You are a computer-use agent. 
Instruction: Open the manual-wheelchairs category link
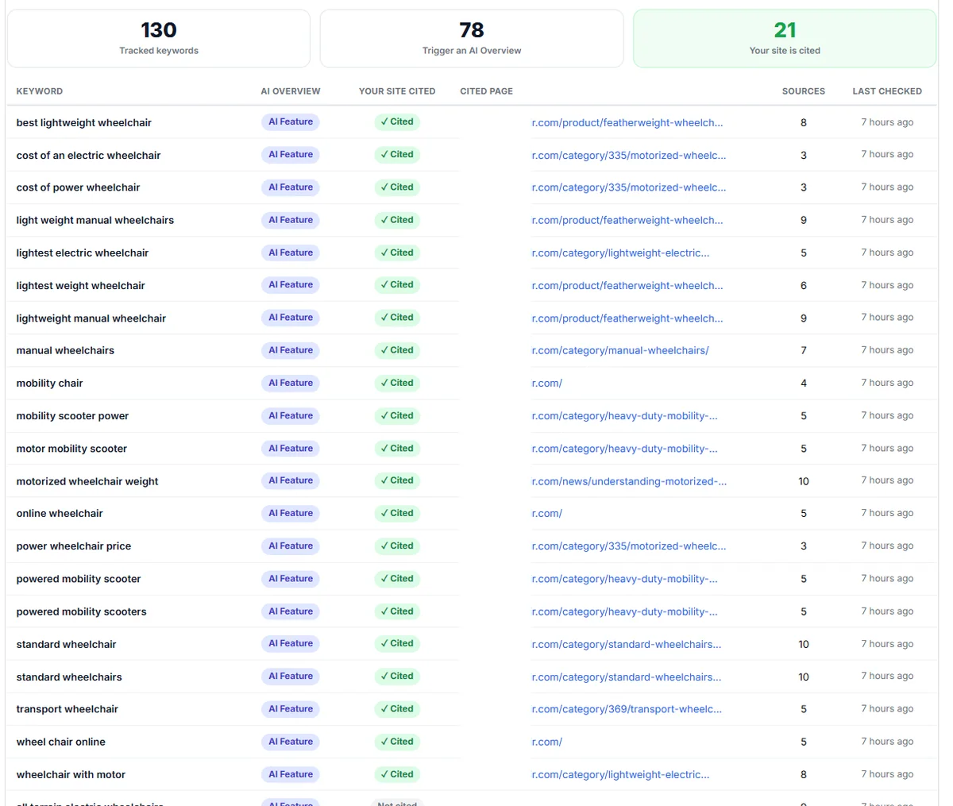click(620, 350)
